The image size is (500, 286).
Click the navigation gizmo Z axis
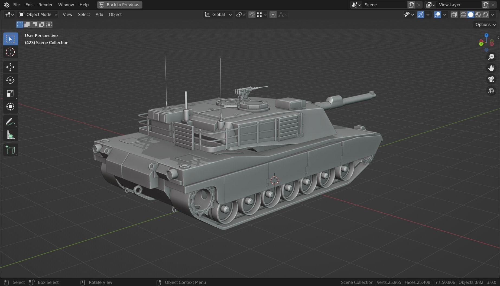click(x=486, y=35)
